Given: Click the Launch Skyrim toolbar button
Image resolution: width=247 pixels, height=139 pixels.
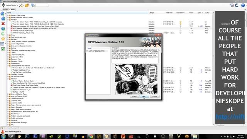Looking at the screenshot, I should click(9, 5).
